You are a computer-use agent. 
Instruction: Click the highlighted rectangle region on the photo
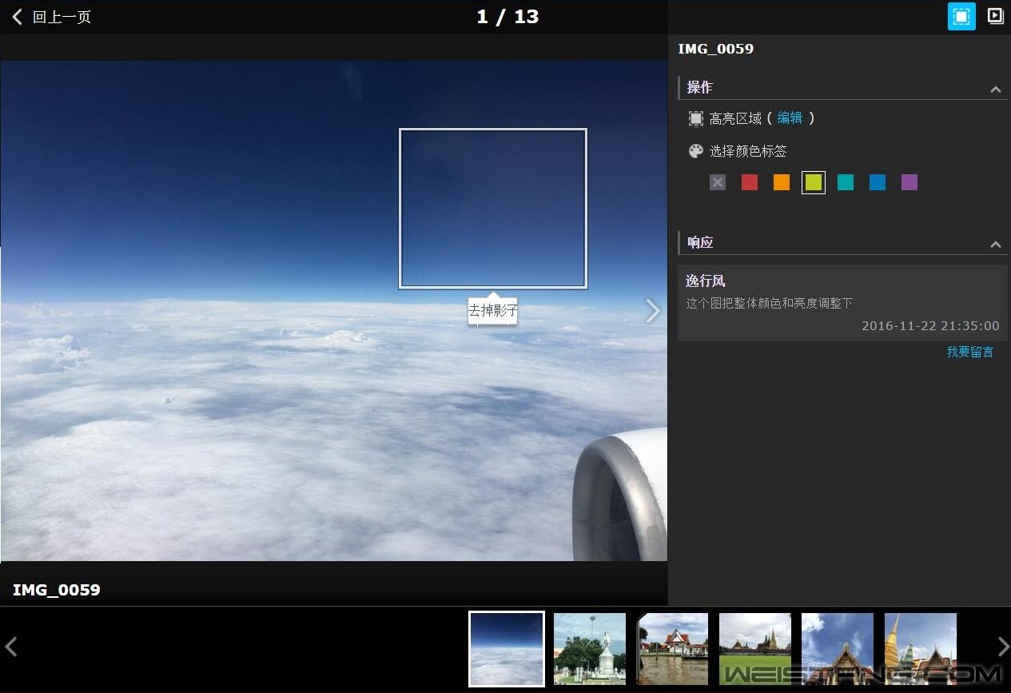(493, 209)
